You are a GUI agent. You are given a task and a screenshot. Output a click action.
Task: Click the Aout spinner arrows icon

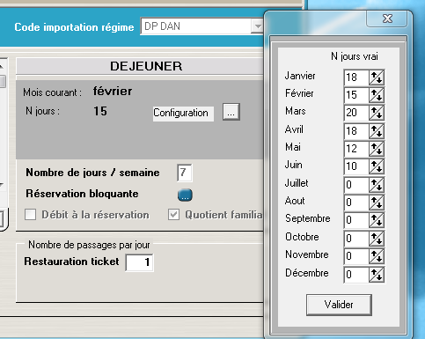coord(377,203)
